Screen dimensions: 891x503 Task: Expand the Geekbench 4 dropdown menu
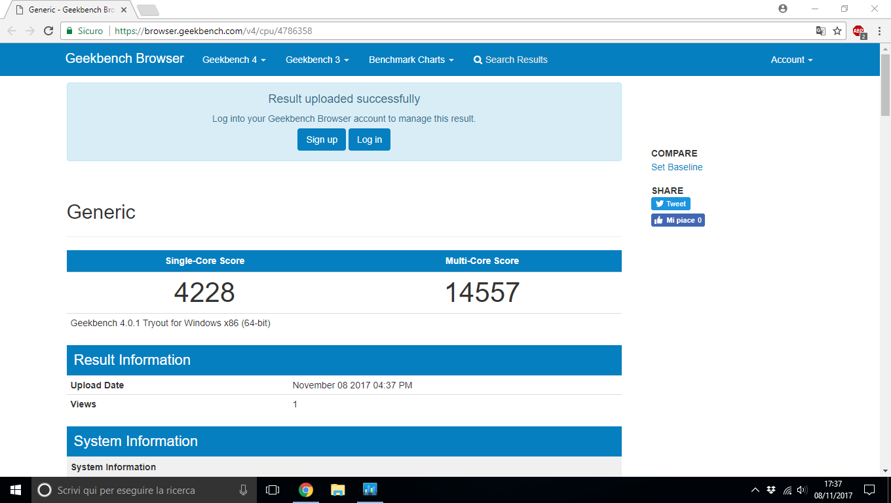click(234, 60)
